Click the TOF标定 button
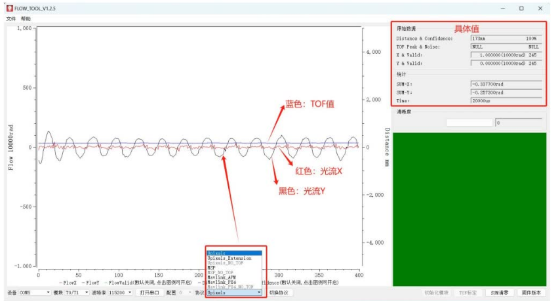 tap(468, 292)
